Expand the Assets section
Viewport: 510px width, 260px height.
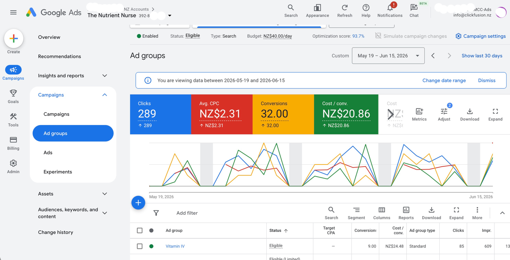[x=73, y=194]
